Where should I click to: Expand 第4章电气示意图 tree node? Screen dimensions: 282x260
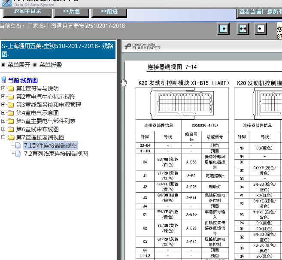[3, 113]
